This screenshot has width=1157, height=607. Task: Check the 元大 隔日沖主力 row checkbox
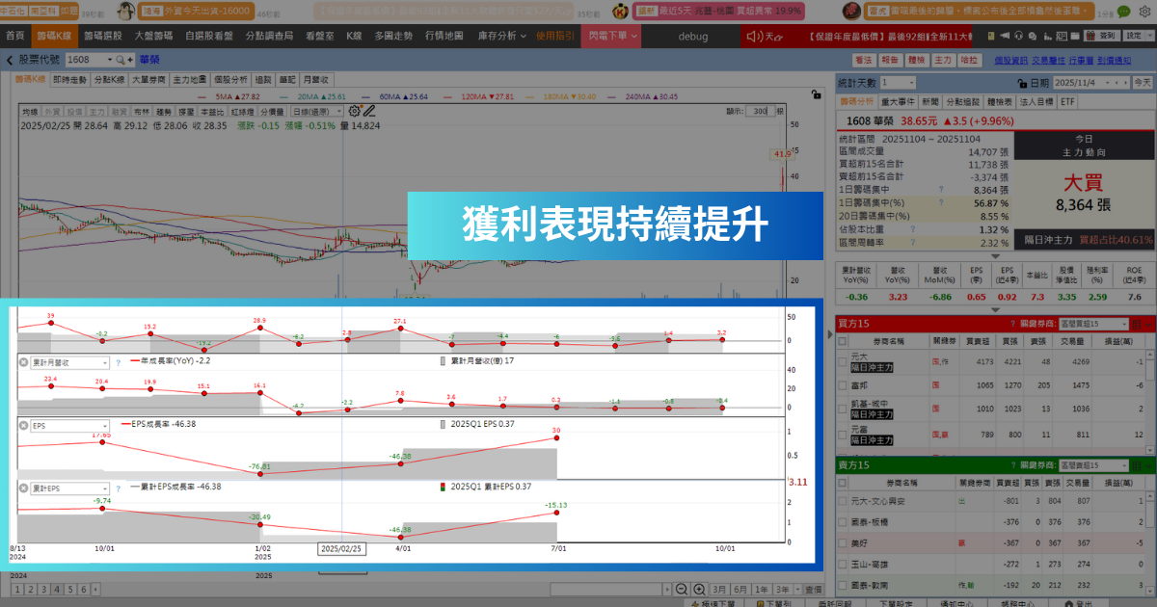pos(842,361)
